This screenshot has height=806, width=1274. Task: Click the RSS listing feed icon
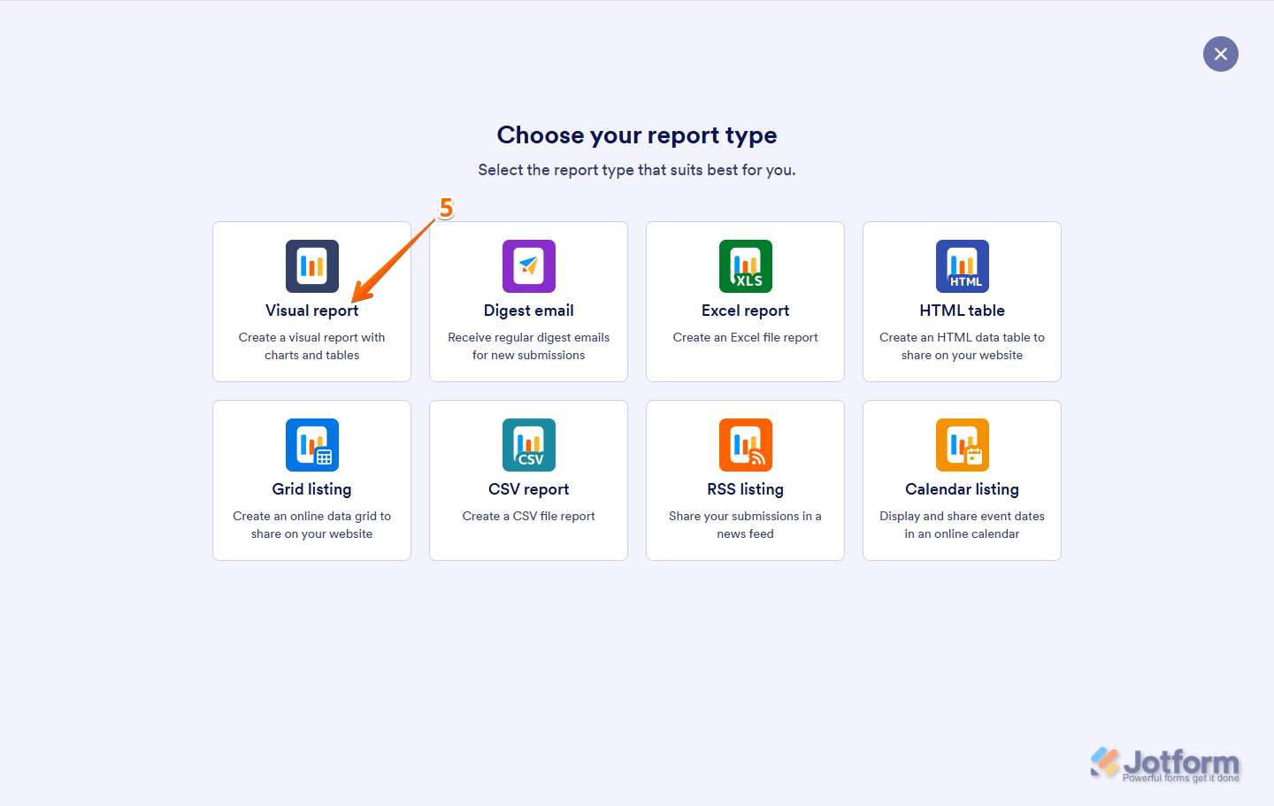point(745,445)
